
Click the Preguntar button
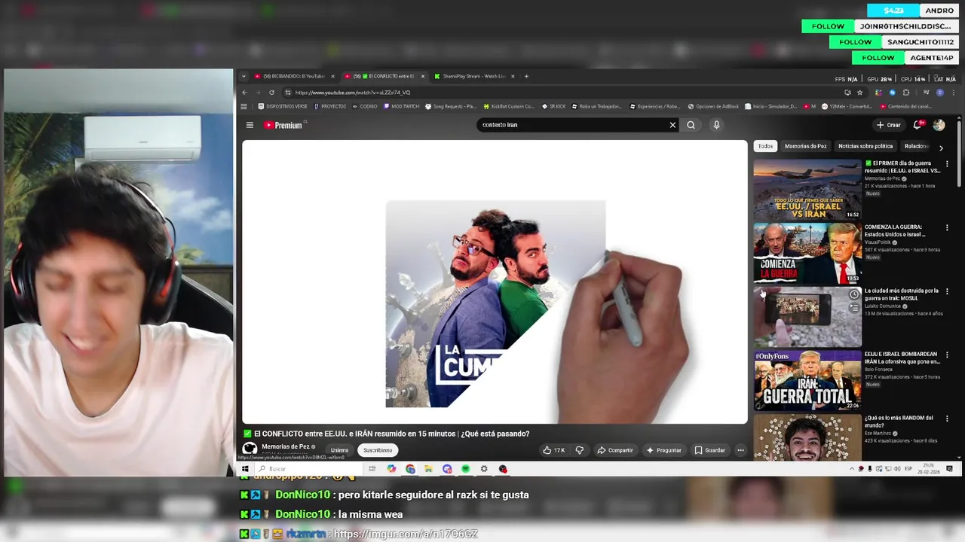point(663,450)
